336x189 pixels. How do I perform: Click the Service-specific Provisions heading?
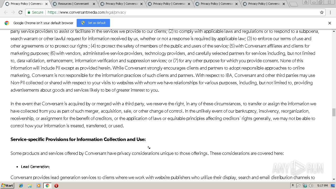(x=78, y=139)
